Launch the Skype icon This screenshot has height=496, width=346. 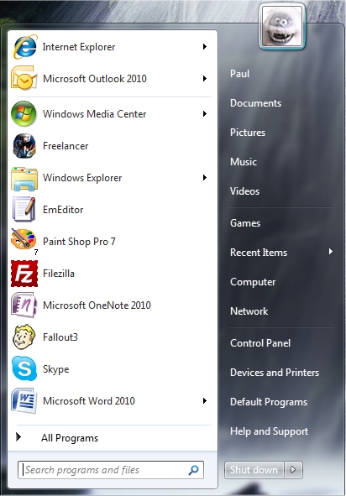click(24, 368)
